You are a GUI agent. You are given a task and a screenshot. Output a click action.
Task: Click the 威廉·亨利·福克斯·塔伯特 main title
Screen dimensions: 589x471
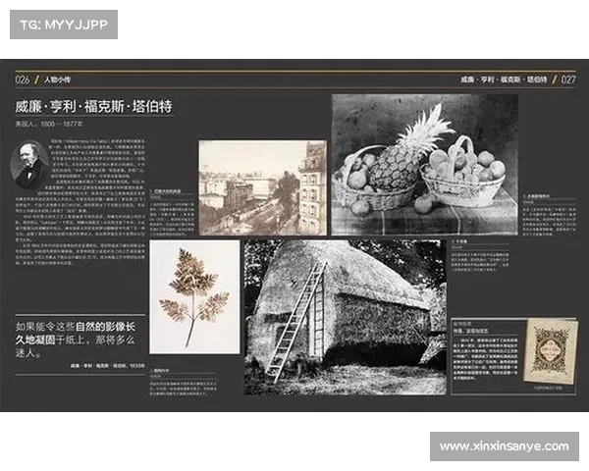click(93, 106)
